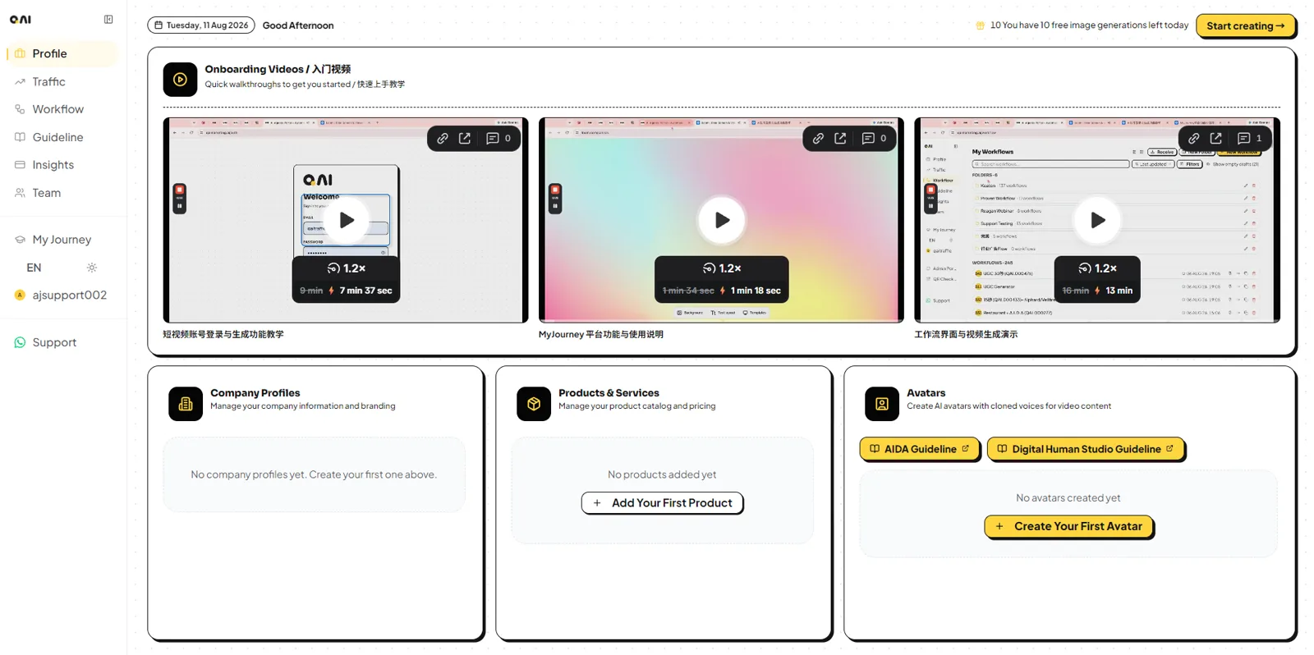
Task: Open the Tuesday, 11 Aug 2026 date chip
Action: tap(201, 25)
